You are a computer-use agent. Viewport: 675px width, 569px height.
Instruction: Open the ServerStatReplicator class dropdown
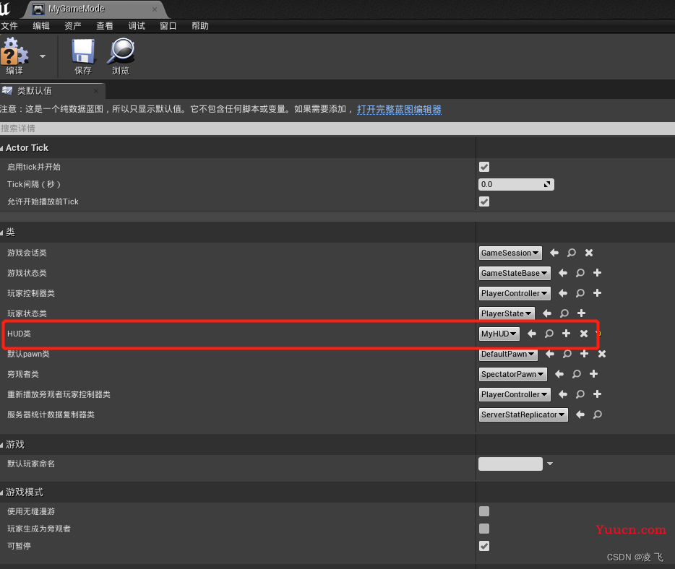(x=523, y=414)
